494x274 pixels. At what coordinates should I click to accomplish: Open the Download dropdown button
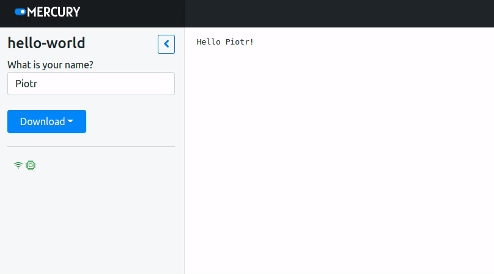pos(46,121)
